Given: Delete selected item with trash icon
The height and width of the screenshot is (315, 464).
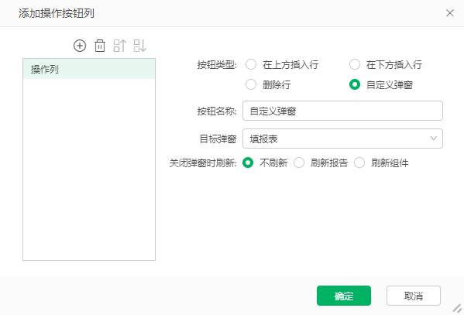Looking at the screenshot, I should [x=100, y=46].
